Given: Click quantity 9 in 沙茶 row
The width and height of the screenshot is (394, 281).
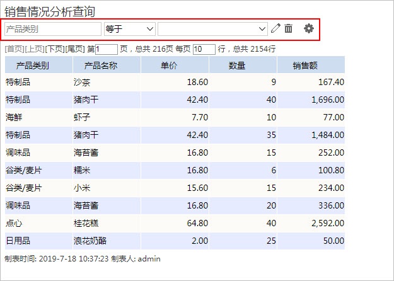Looking at the screenshot, I should pos(243,83).
